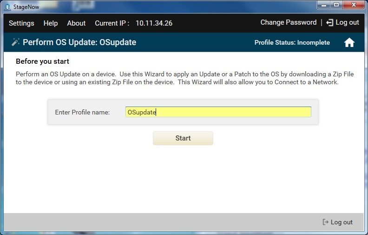Click the Perform OS Update: OSupdate title
The height and width of the screenshot is (235, 368).
79,42
